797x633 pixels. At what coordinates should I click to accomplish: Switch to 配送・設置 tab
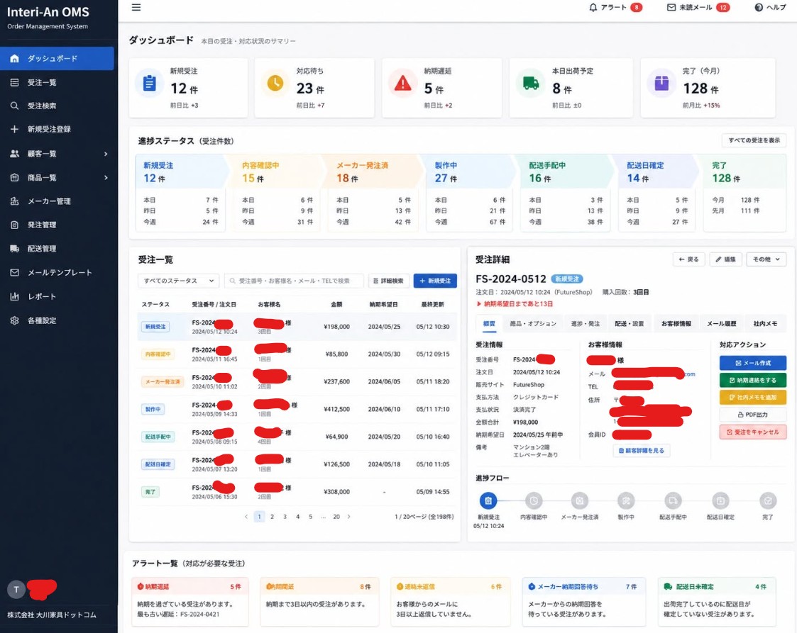pos(630,324)
